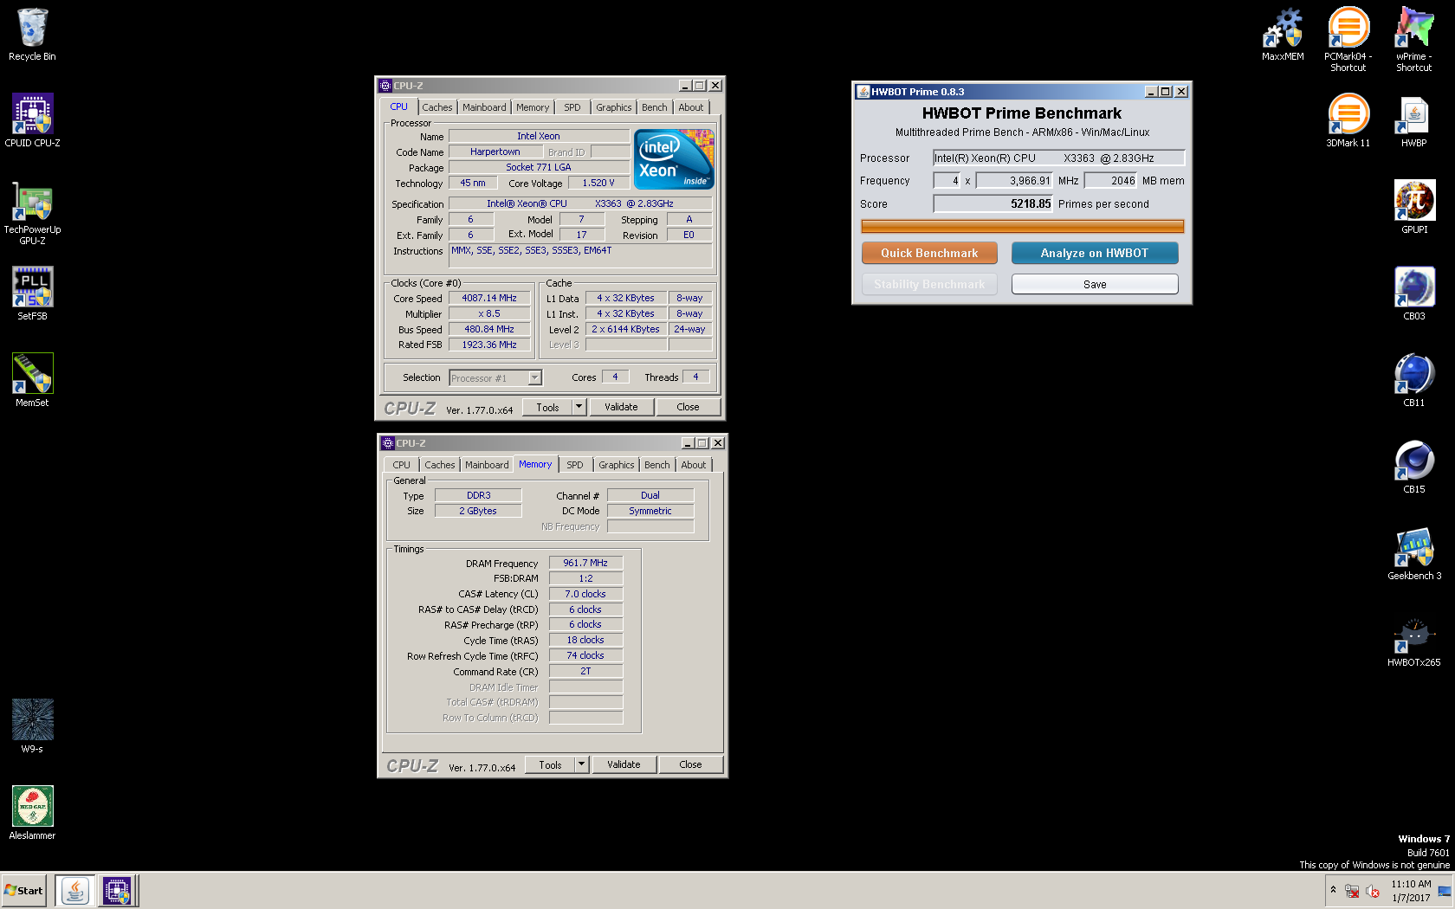Click Validate in top CPU-Z window
Image resolution: width=1455 pixels, height=909 pixels.
[x=621, y=407]
